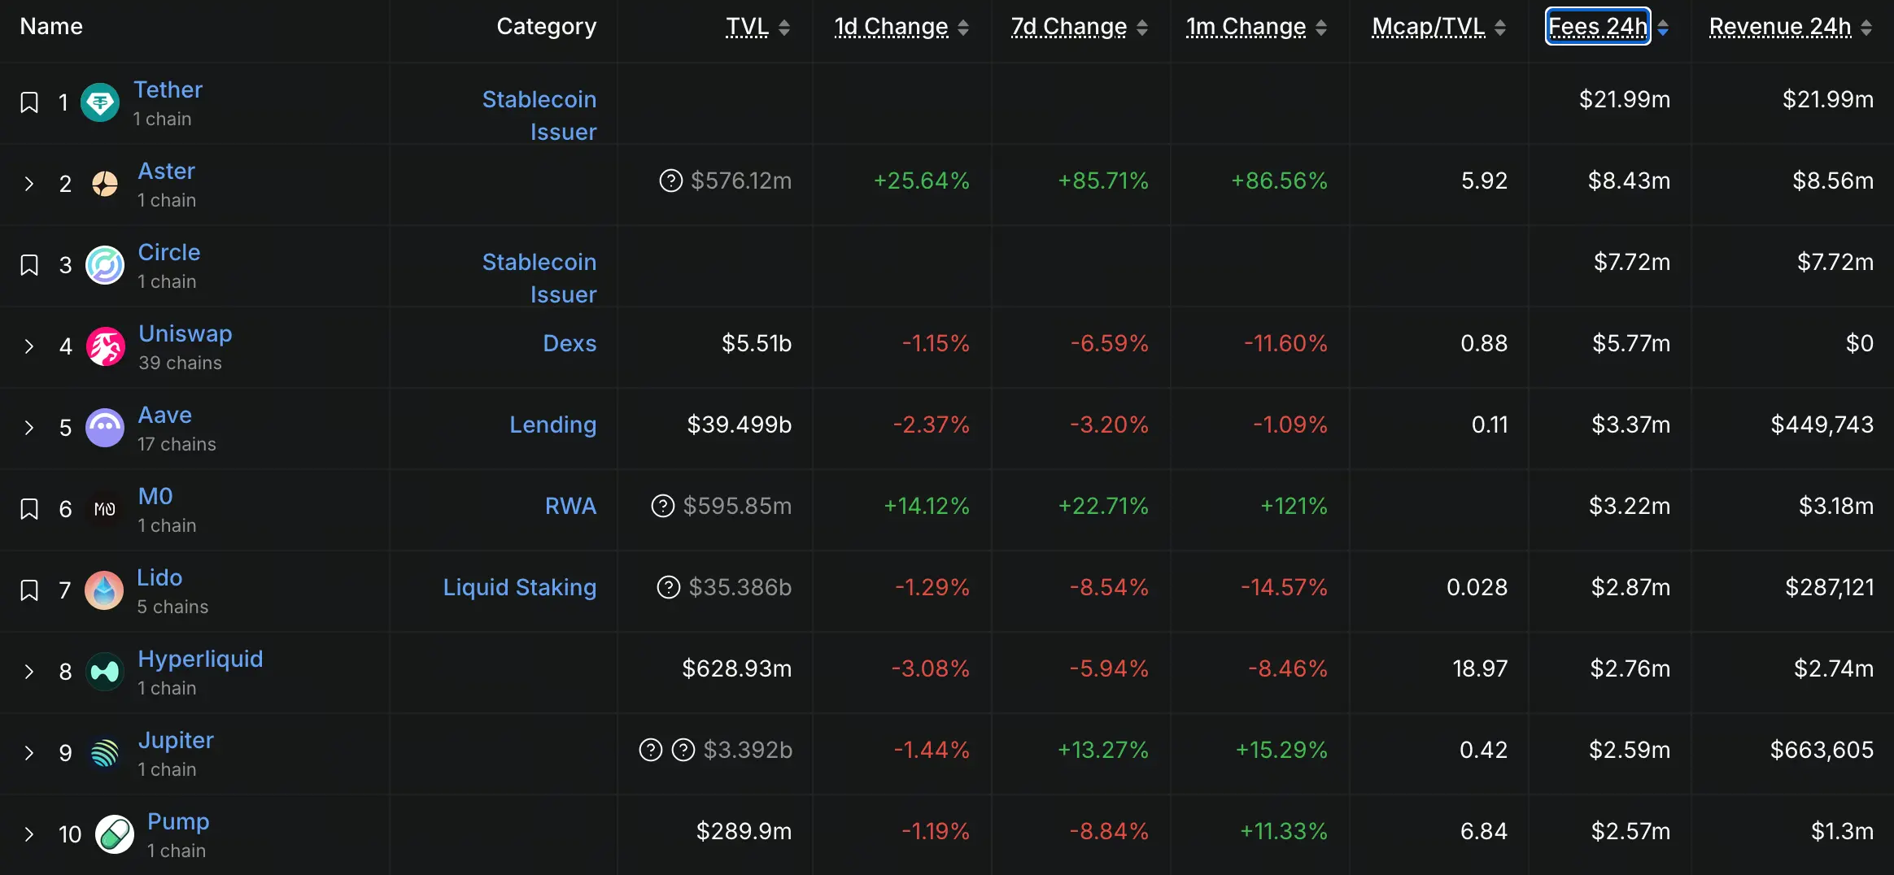Sort table by 1m Change column
Screen dimensions: 1894x875
pos(1246,27)
